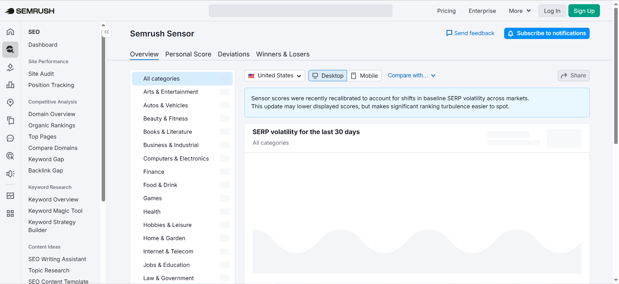
Task: Click the Semrush logo
Action: [30, 11]
